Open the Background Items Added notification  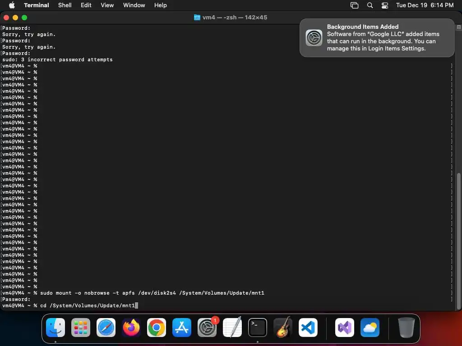pyautogui.click(x=377, y=38)
